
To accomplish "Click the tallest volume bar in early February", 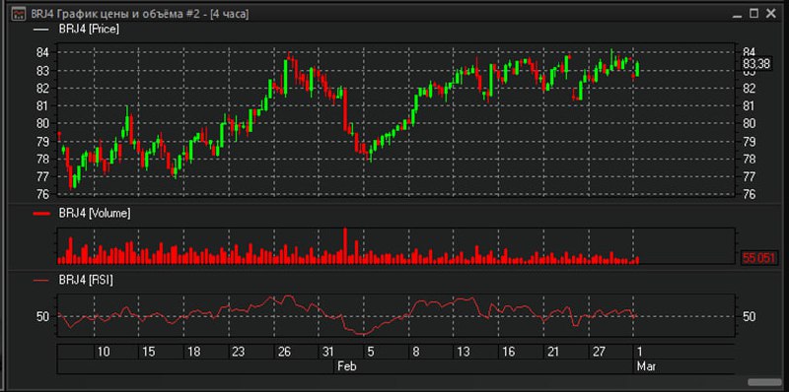I will [x=345, y=246].
